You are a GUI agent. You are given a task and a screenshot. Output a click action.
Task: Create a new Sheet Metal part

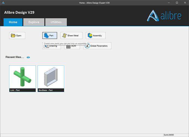point(72,35)
